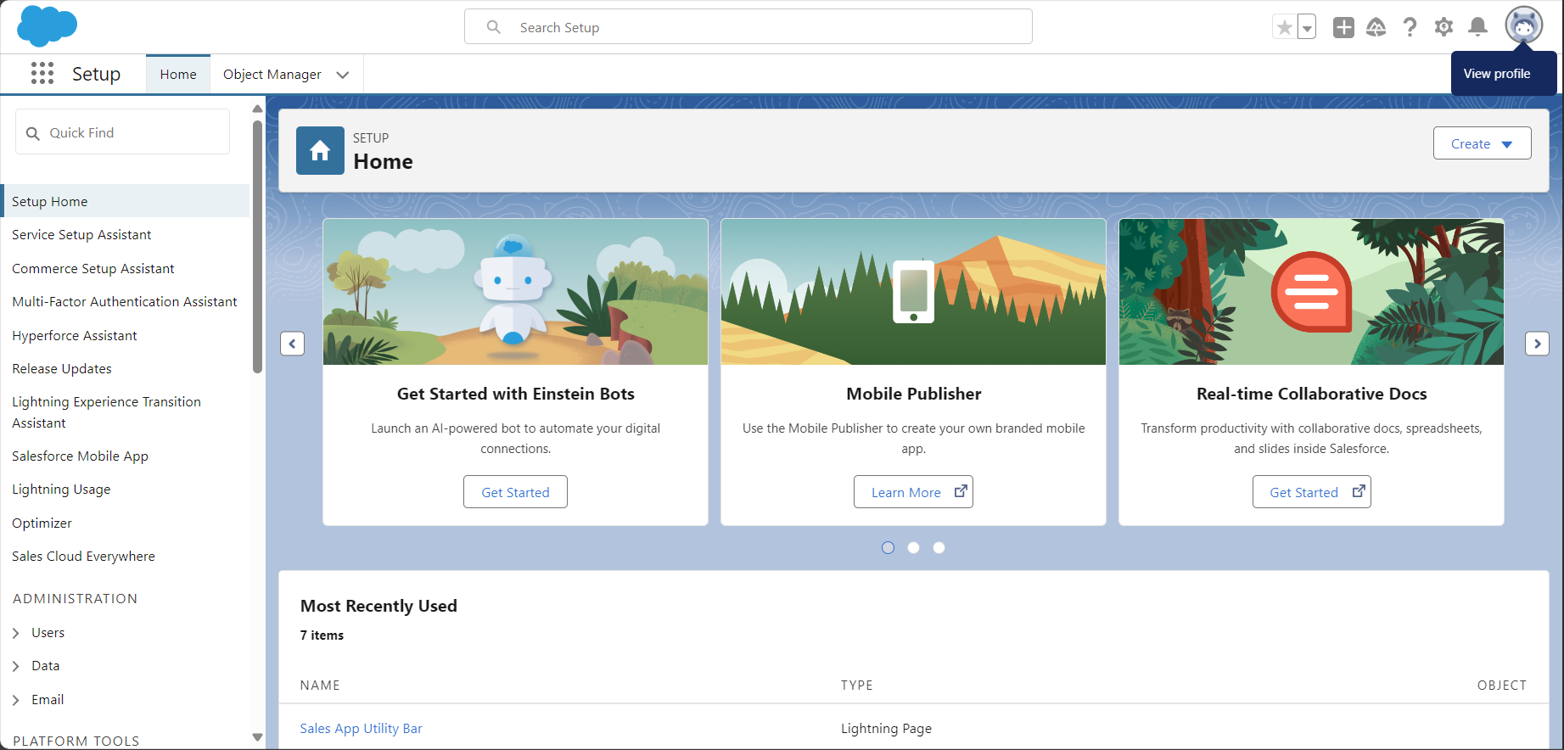Switch to the Home tab
The image size is (1564, 750).
click(x=178, y=75)
